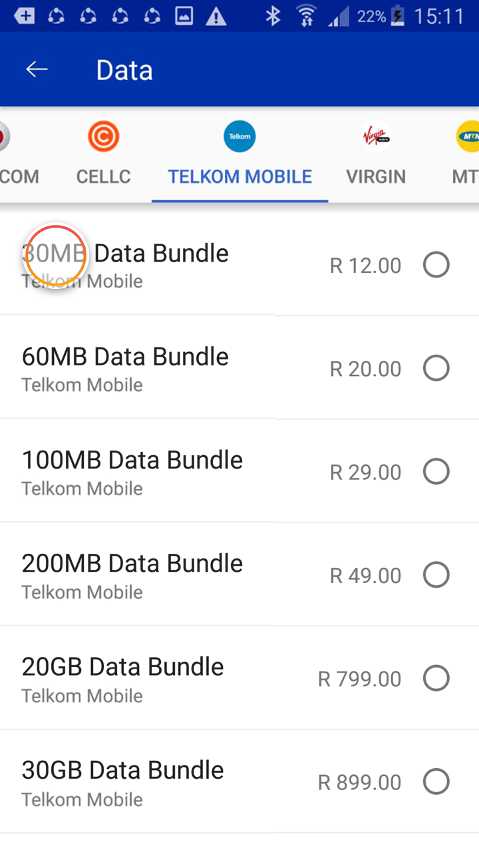Select the 30MB bundle radio button

click(x=436, y=265)
